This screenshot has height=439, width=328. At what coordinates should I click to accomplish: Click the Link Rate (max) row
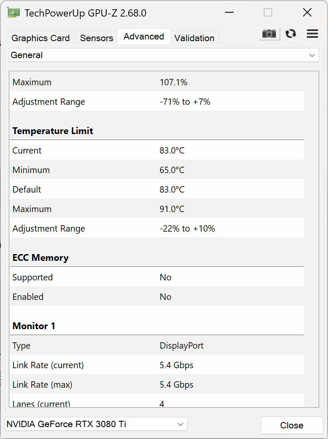157,385
